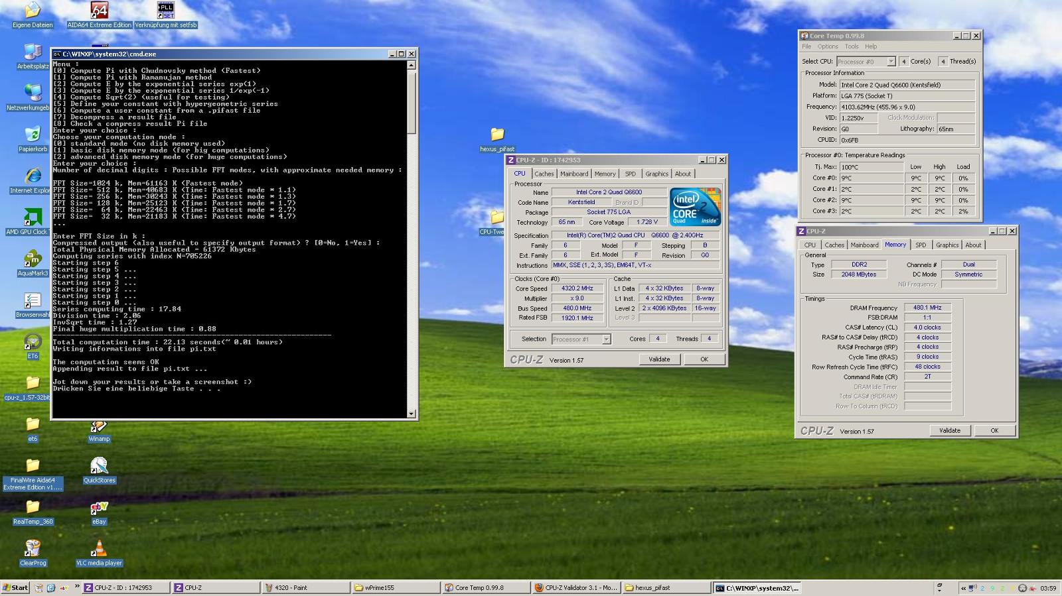1062x596 pixels.
Task: Switch to Graphics tab in CPU-Z memory window
Action: coord(947,245)
